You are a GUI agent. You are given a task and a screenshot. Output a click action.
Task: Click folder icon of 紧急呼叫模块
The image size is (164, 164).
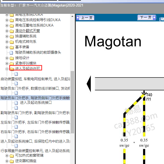click(12, 63)
